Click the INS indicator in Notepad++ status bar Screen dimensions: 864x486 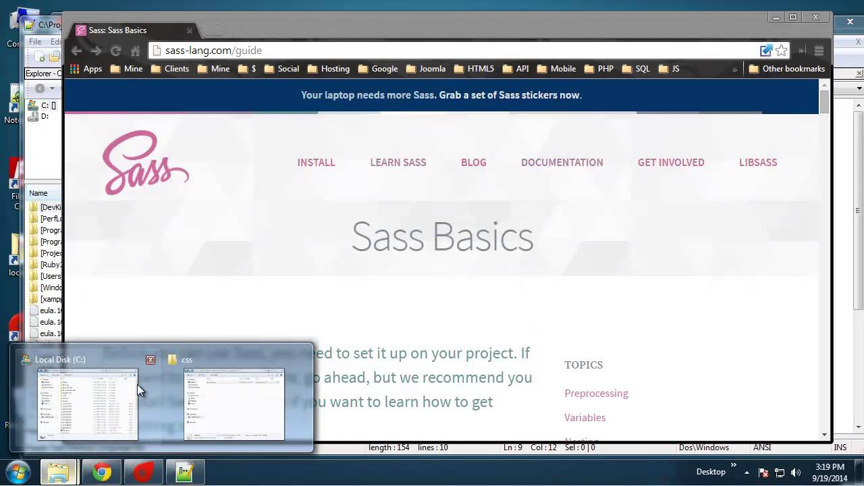(x=840, y=448)
